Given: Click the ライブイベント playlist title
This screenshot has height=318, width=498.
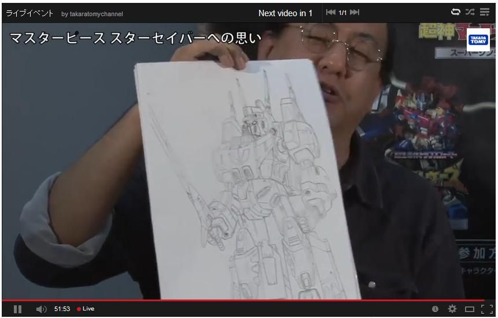Looking at the screenshot, I should 29,13.
